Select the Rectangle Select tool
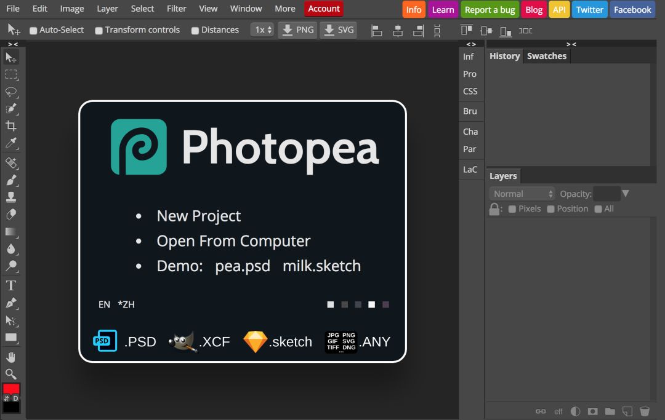 [11, 75]
